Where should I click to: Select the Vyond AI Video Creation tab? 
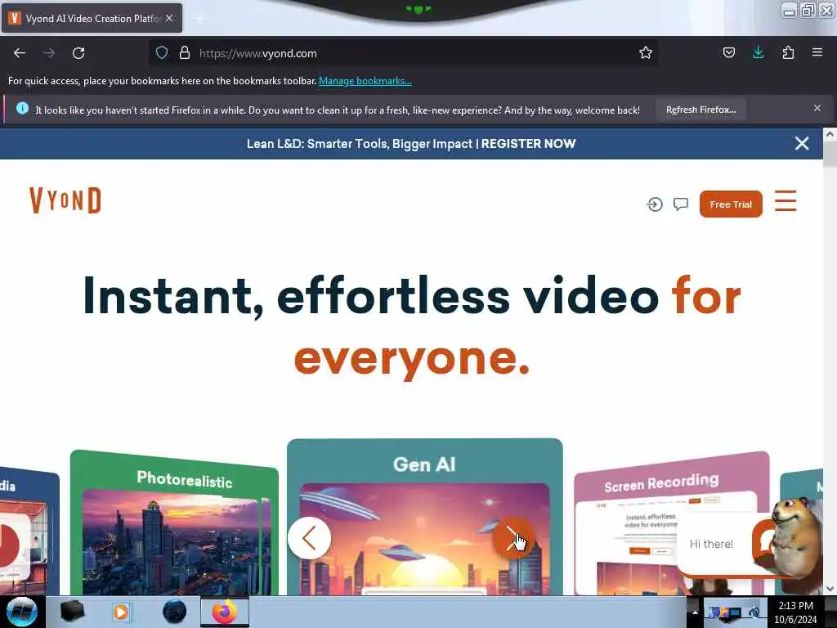92,18
